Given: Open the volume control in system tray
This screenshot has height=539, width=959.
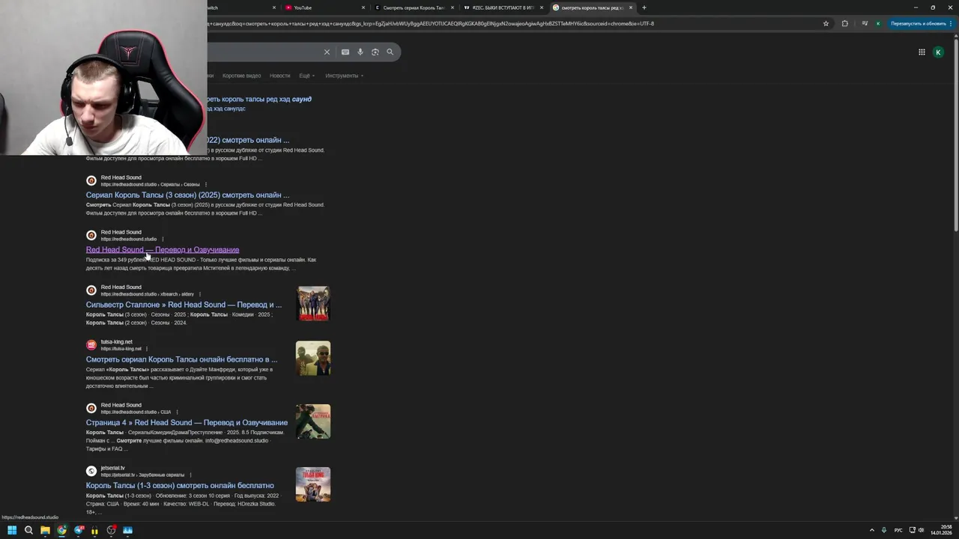Looking at the screenshot, I should pyautogui.click(x=921, y=530).
